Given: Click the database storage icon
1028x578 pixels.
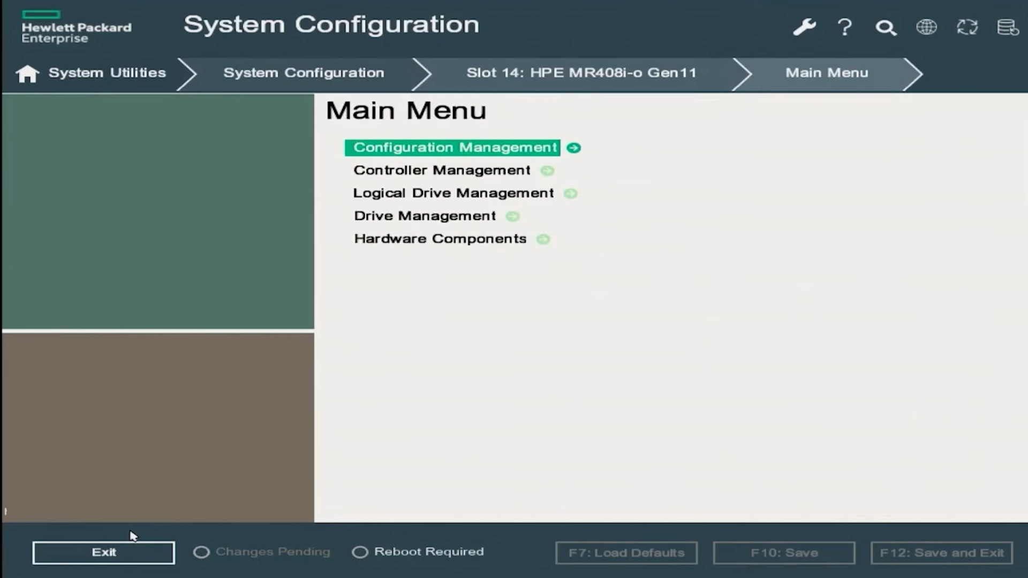Looking at the screenshot, I should coord(1008,27).
